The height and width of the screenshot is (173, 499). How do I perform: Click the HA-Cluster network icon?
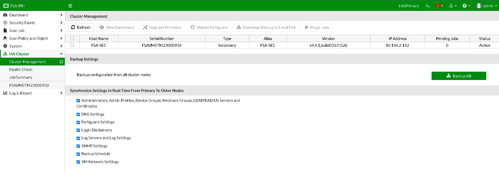tap(5, 54)
